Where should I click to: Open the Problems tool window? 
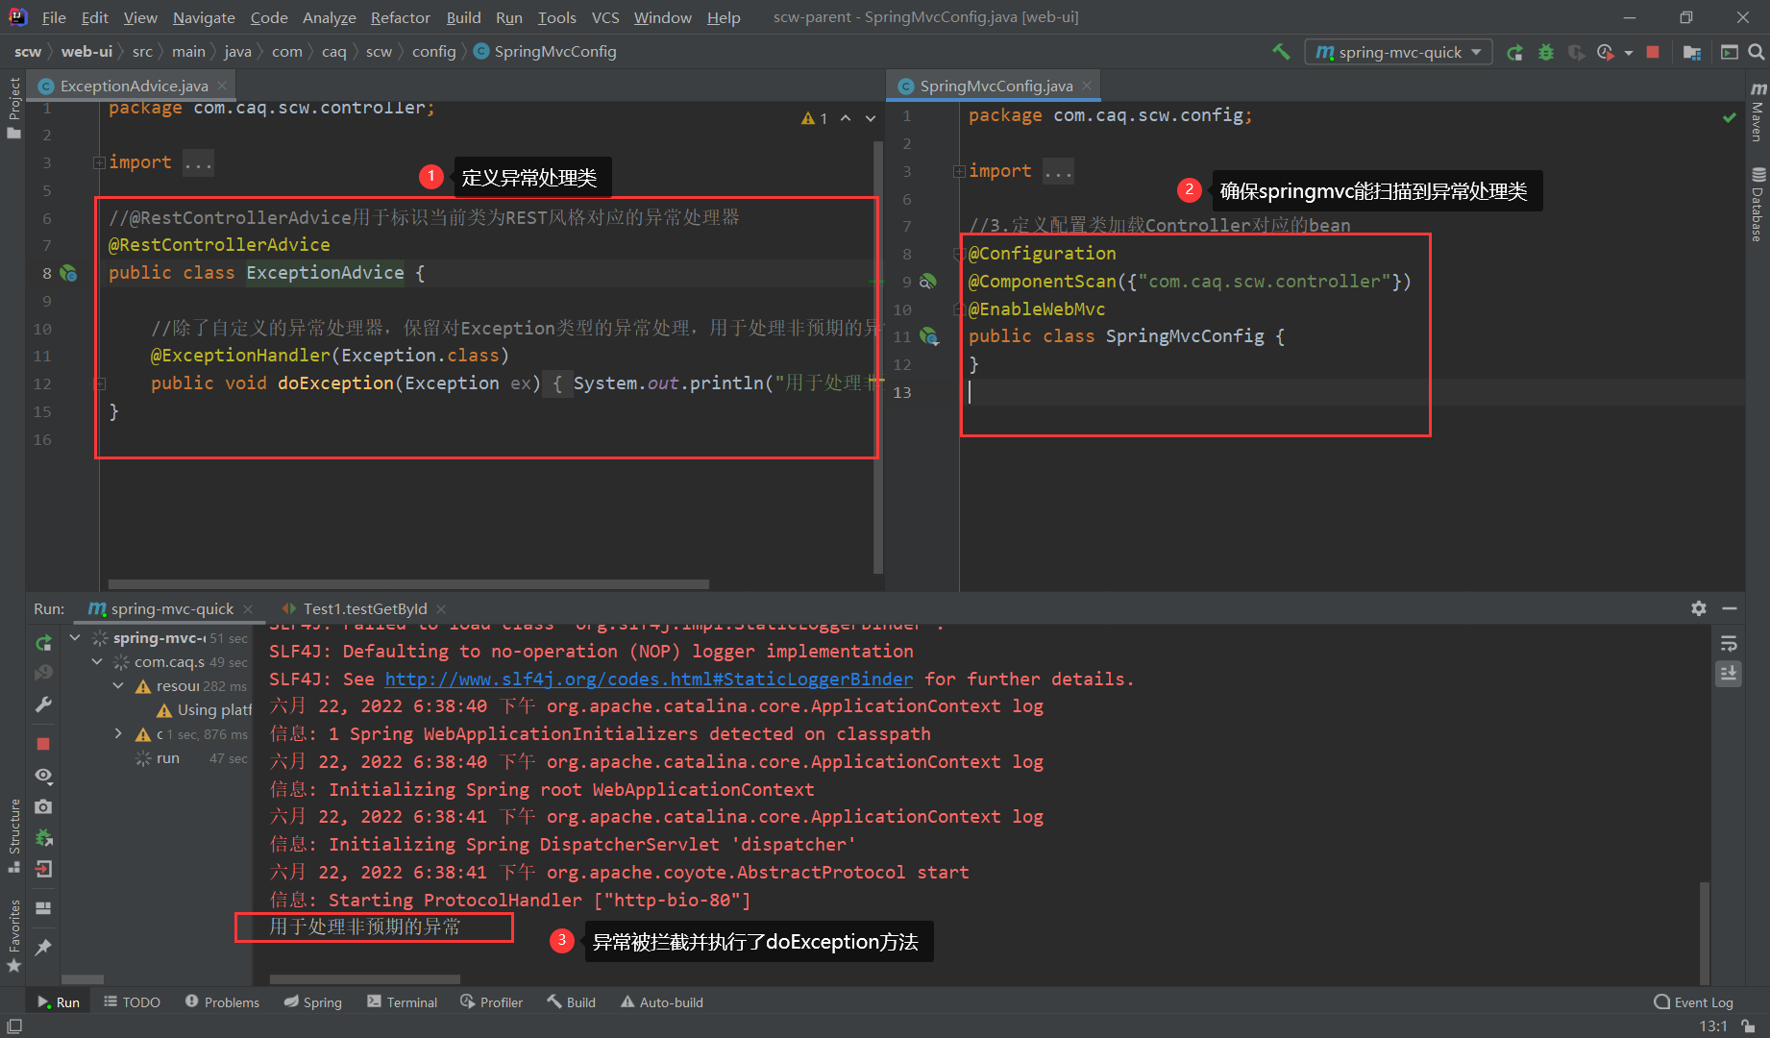click(x=222, y=1001)
